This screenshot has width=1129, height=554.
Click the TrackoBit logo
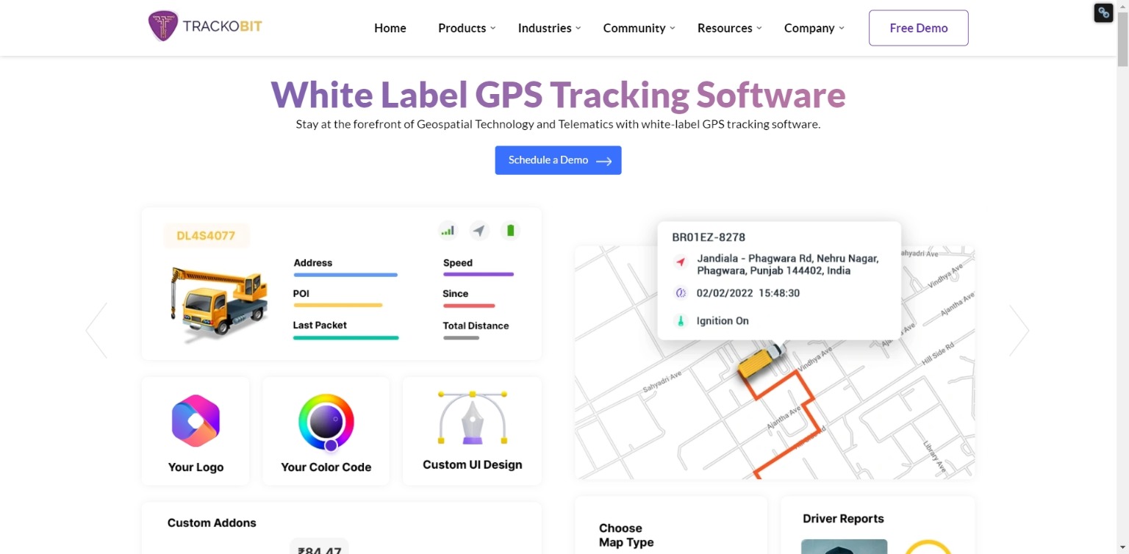[205, 26]
